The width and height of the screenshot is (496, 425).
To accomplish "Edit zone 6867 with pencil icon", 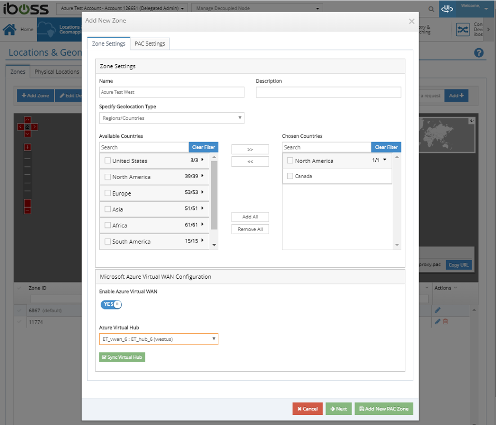I will pyautogui.click(x=438, y=310).
